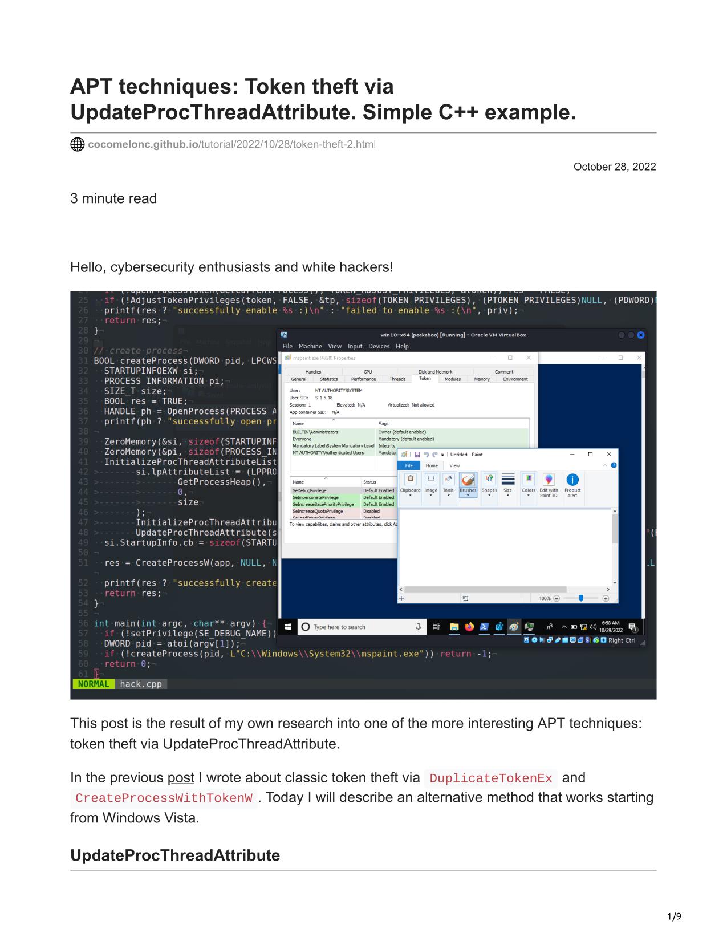Click Paint vertical scrollbar thumb
This screenshot has height=941, width=727.
615,529
